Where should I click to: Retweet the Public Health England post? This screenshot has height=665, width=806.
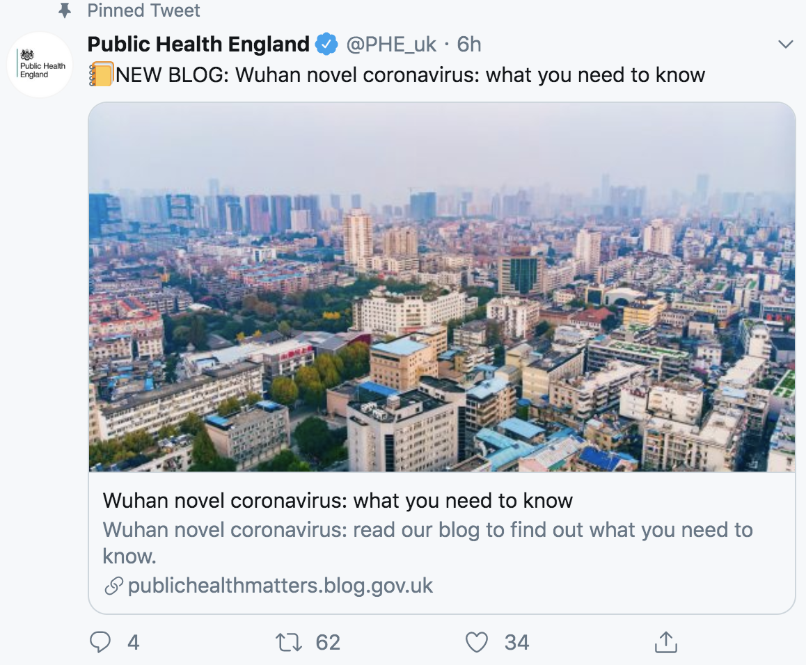289,642
